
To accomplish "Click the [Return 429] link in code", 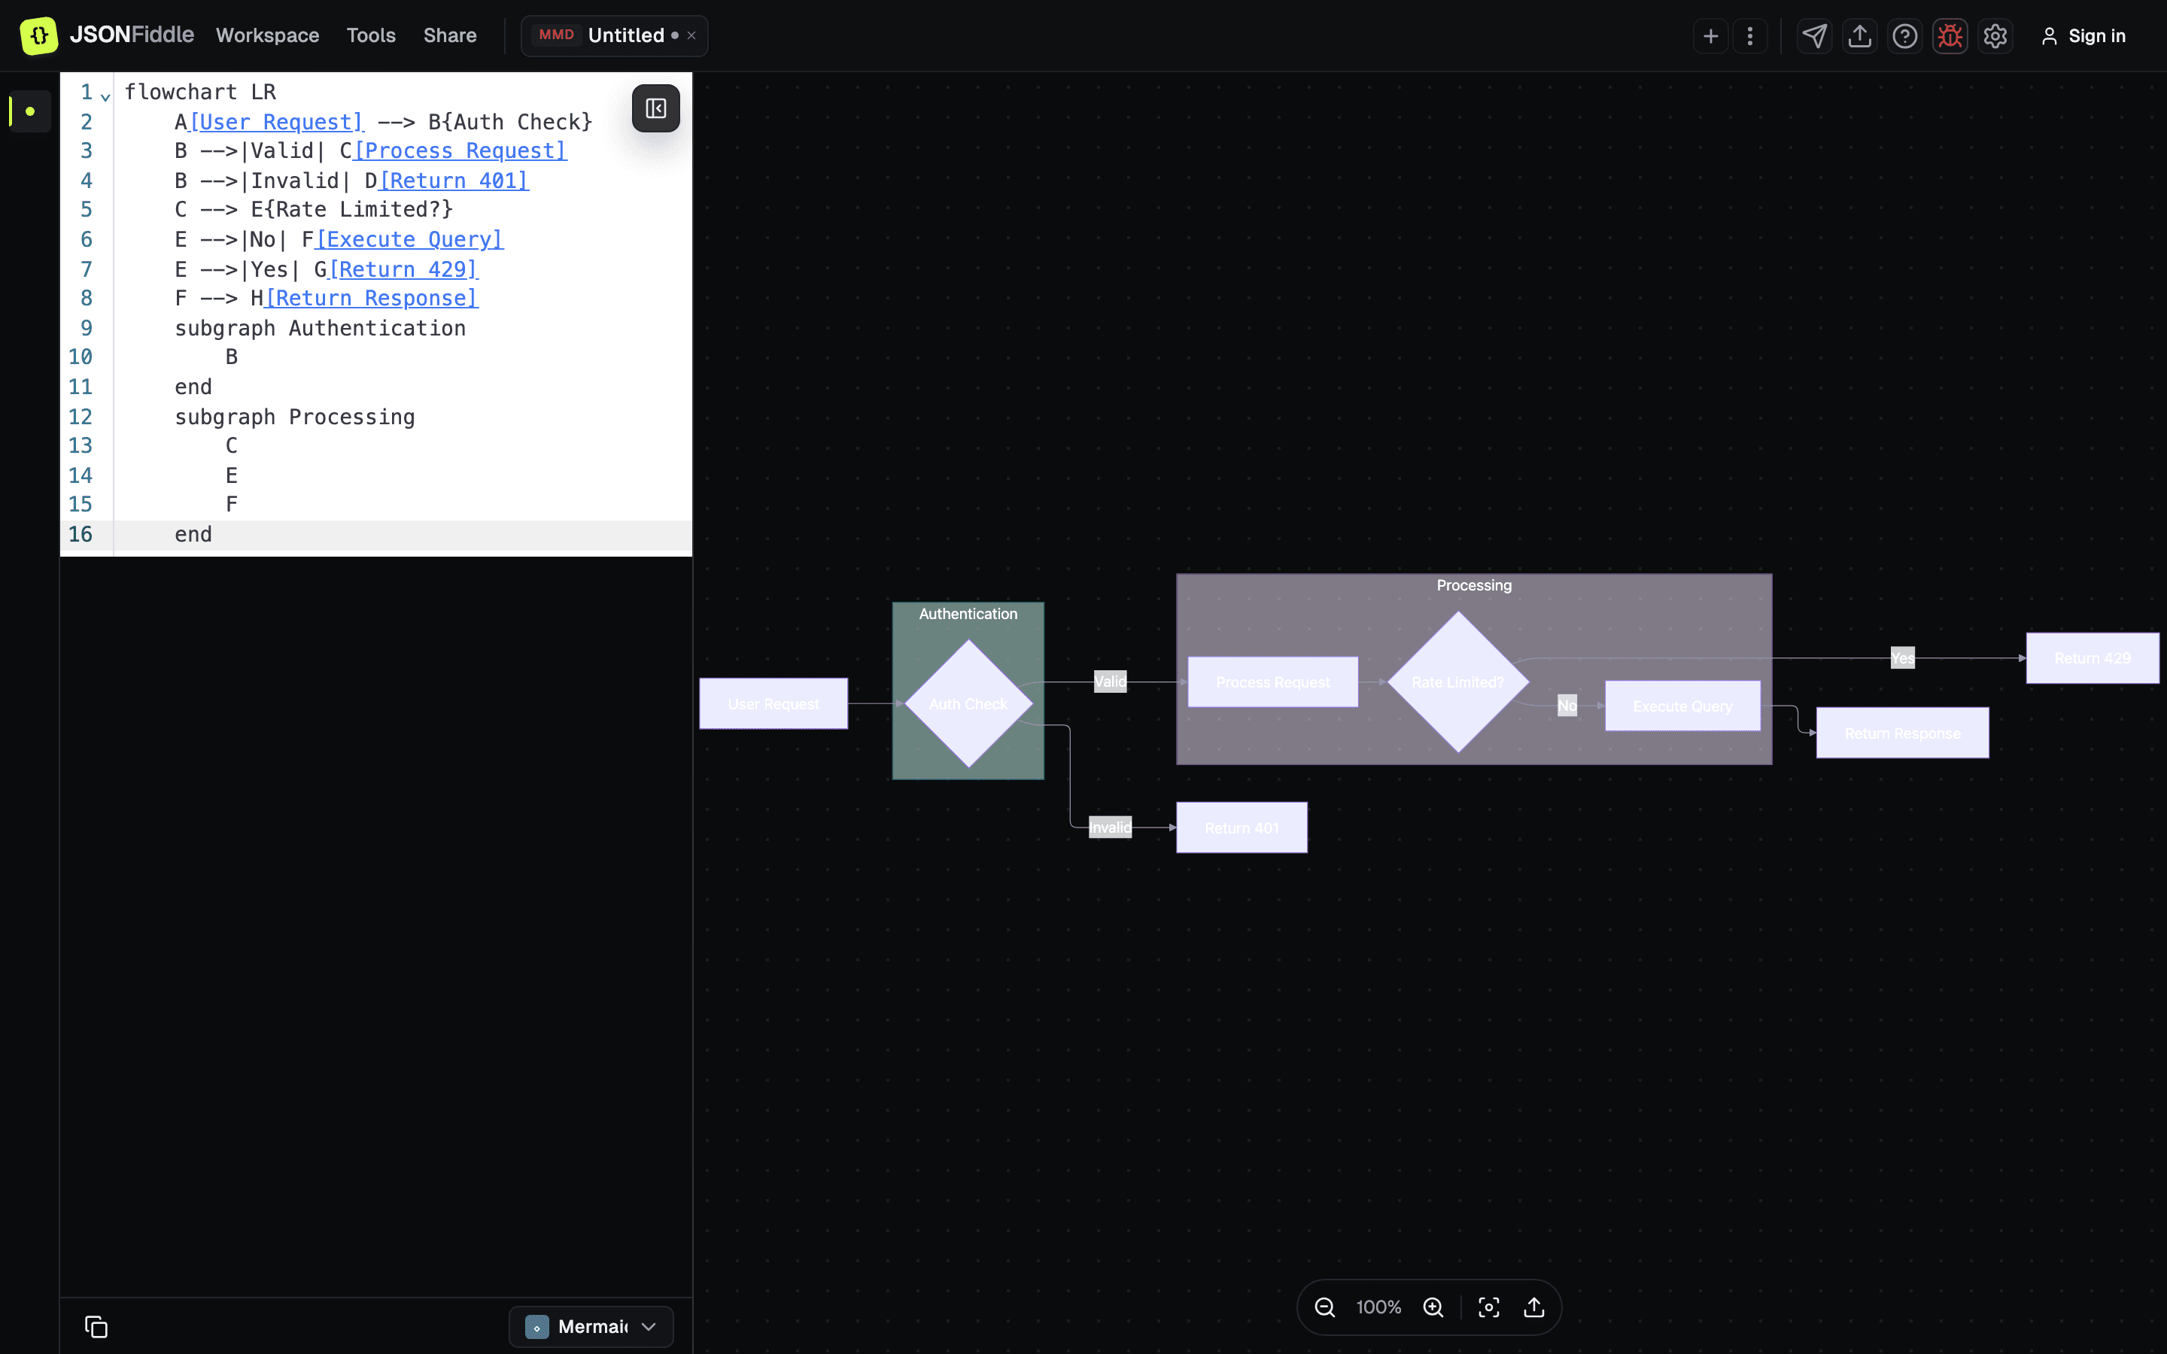I will tap(404, 269).
